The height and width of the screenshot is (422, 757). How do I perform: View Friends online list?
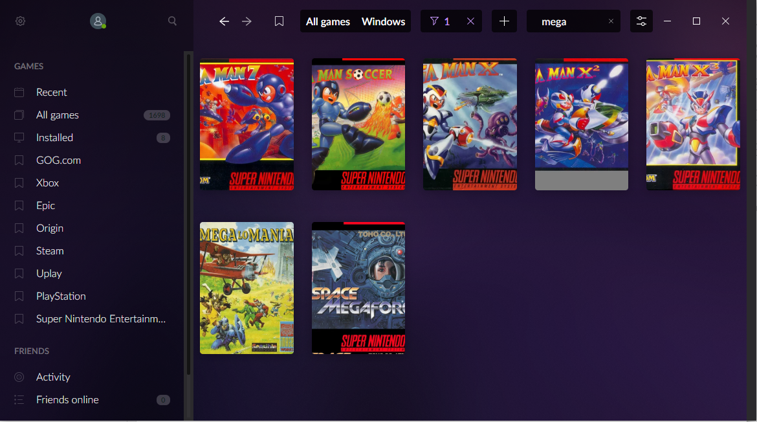click(x=67, y=399)
